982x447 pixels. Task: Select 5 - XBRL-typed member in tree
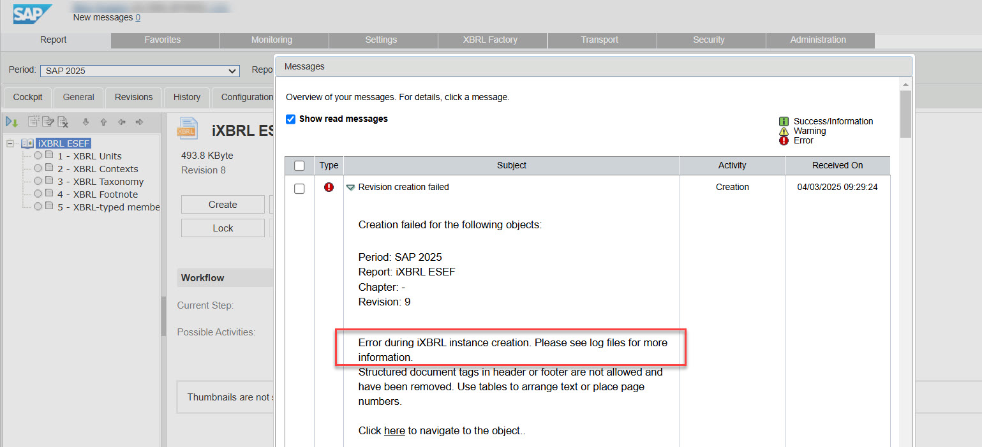point(108,207)
